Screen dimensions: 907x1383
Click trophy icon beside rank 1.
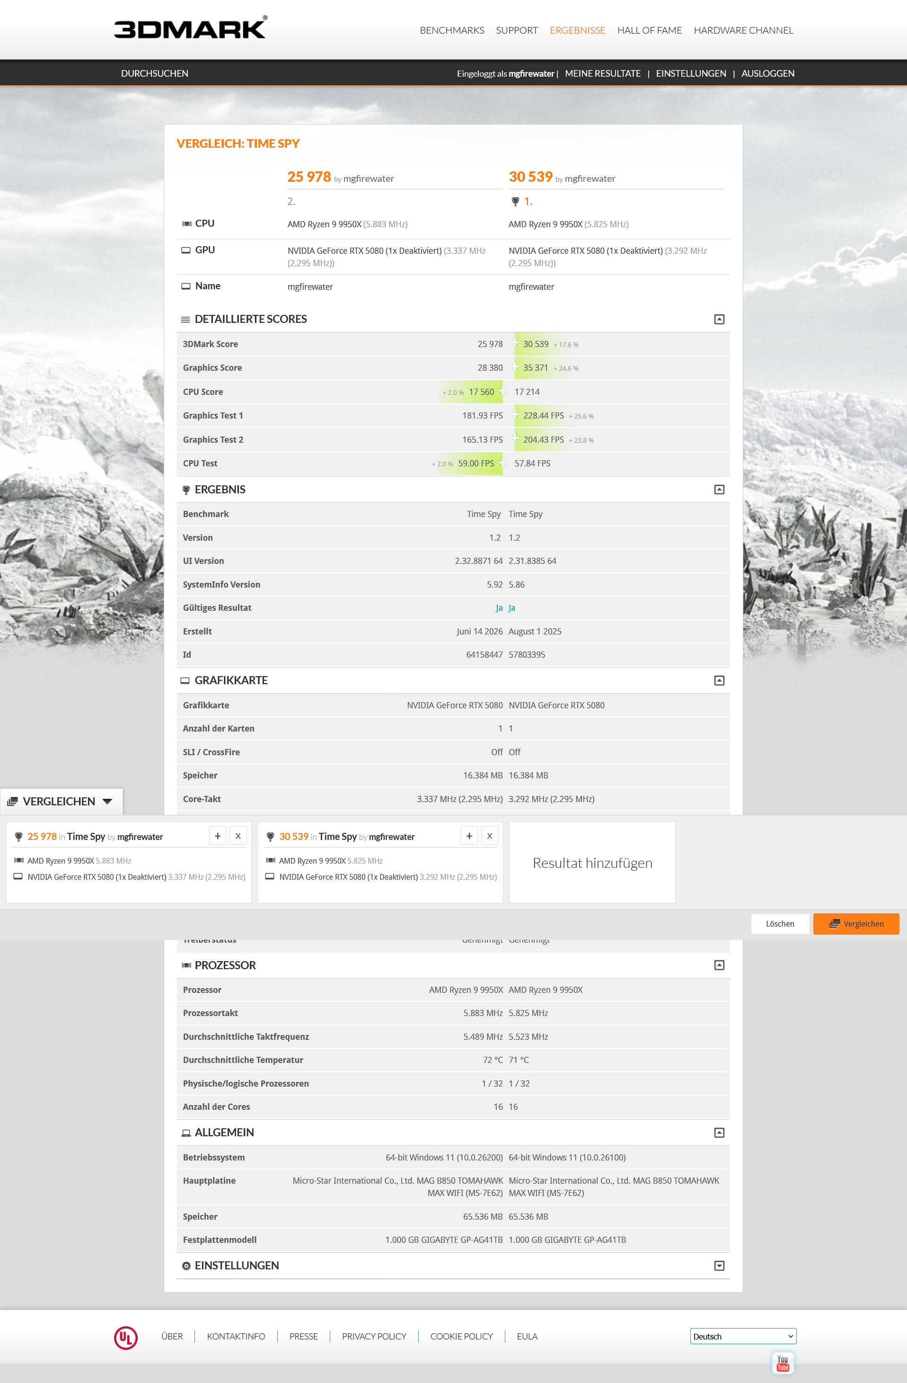tap(515, 202)
